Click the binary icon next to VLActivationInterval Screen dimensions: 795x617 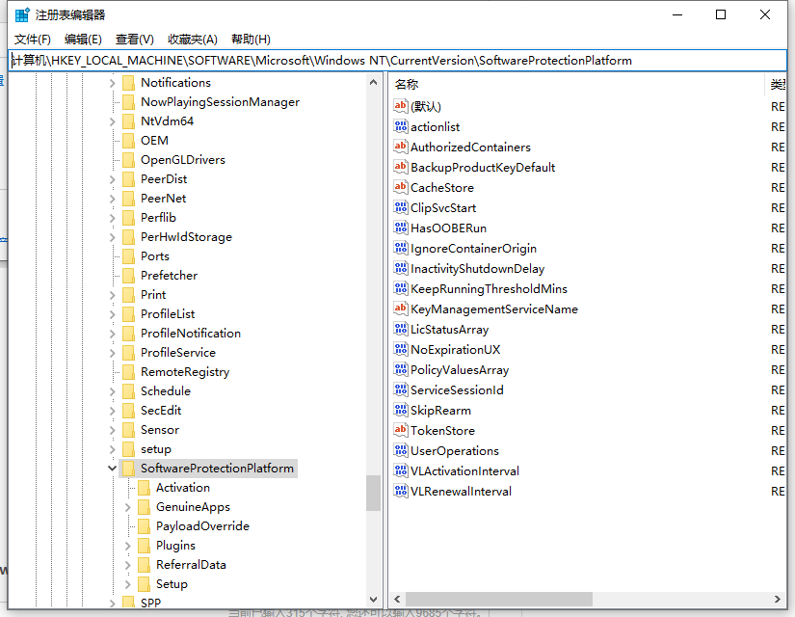coord(401,470)
